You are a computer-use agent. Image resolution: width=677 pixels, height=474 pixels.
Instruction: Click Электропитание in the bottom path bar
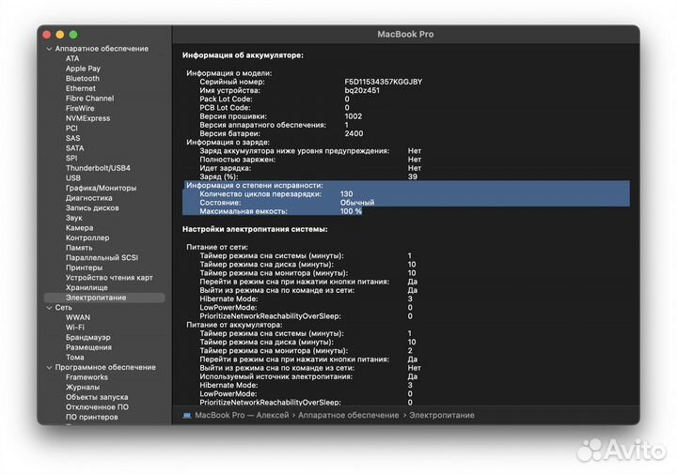tap(441, 415)
